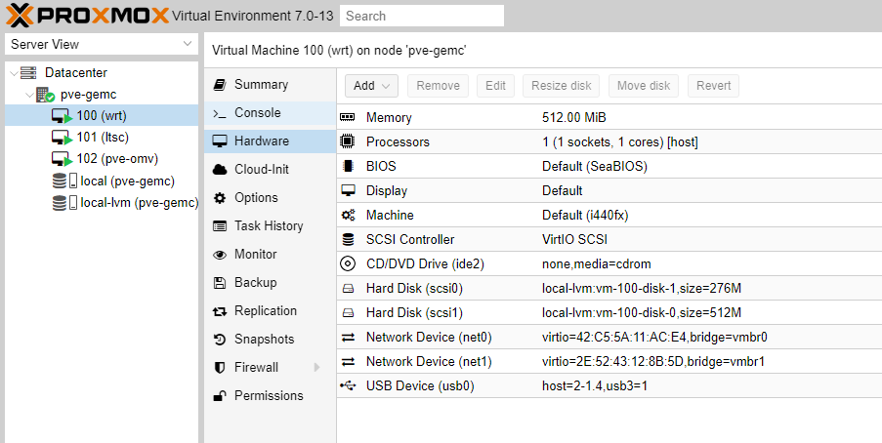
Task: Click the Move disk button
Action: (644, 86)
